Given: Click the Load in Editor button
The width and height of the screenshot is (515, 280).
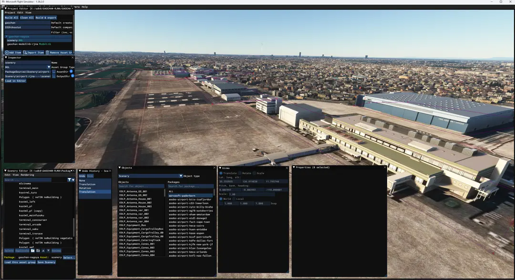Looking at the screenshot, I should point(15,80).
